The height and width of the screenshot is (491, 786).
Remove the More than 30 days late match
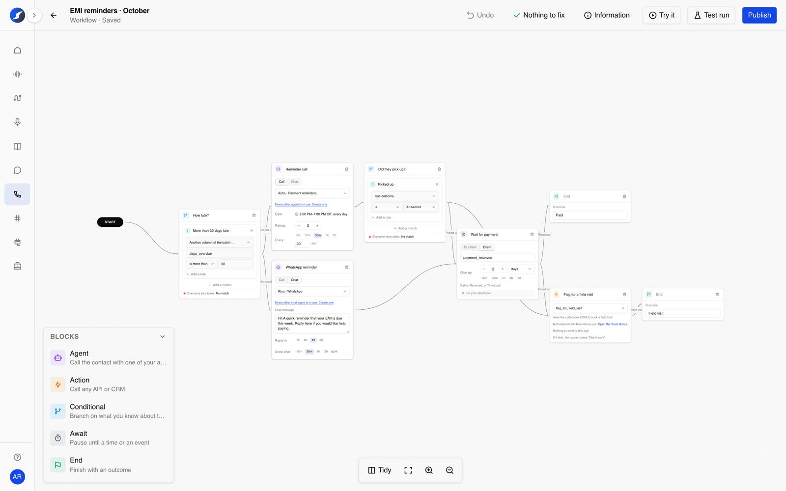click(x=252, y=230)
